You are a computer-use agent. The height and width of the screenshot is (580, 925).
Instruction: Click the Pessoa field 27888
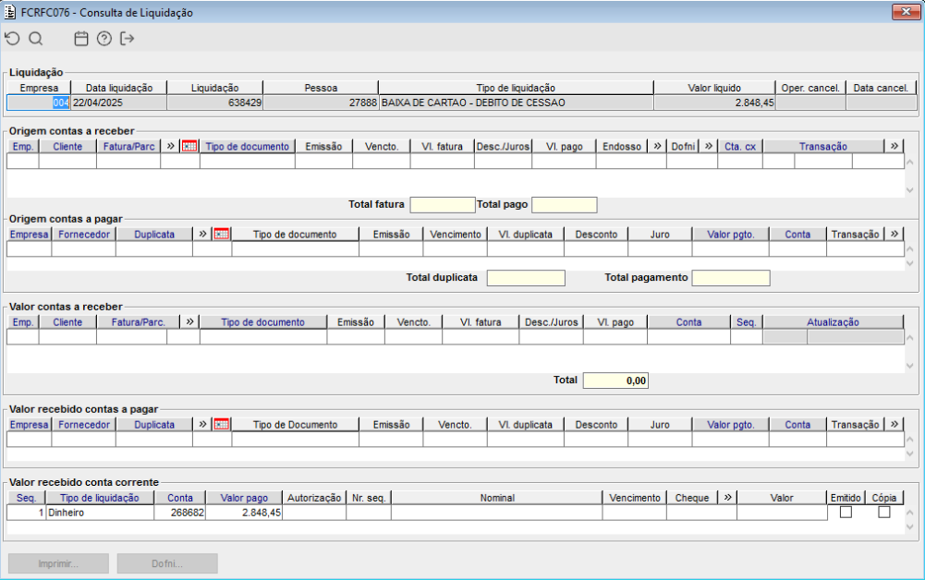[321, 103]
